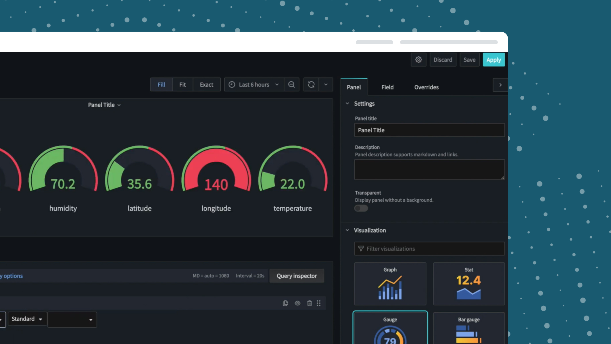Open dashboard settings gear icon
Screen dimensions: 611x344
click(x=418, y=60)
